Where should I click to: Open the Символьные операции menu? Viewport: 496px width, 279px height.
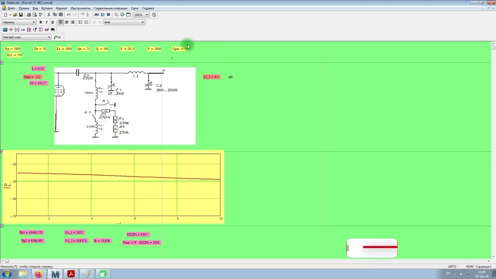coord(111,8)
